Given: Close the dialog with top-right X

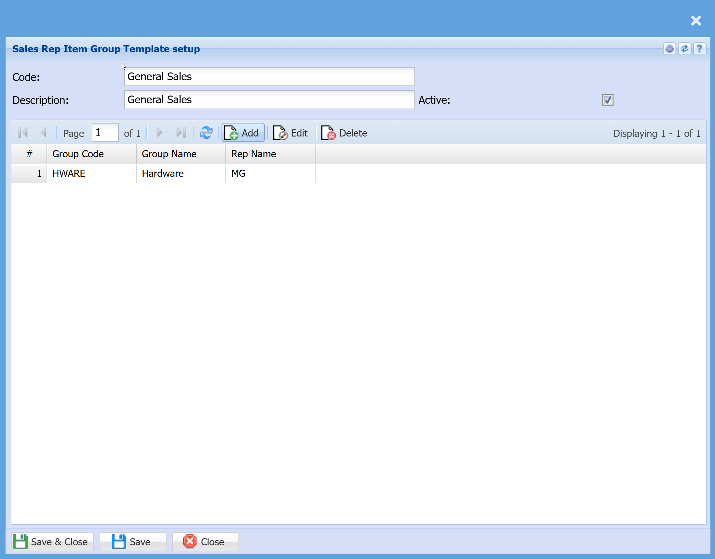Looking at the screenshot, I should (696, 20).
